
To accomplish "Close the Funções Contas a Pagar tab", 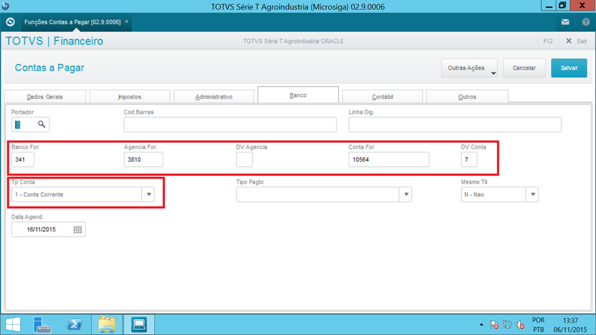I will [127, 22].
